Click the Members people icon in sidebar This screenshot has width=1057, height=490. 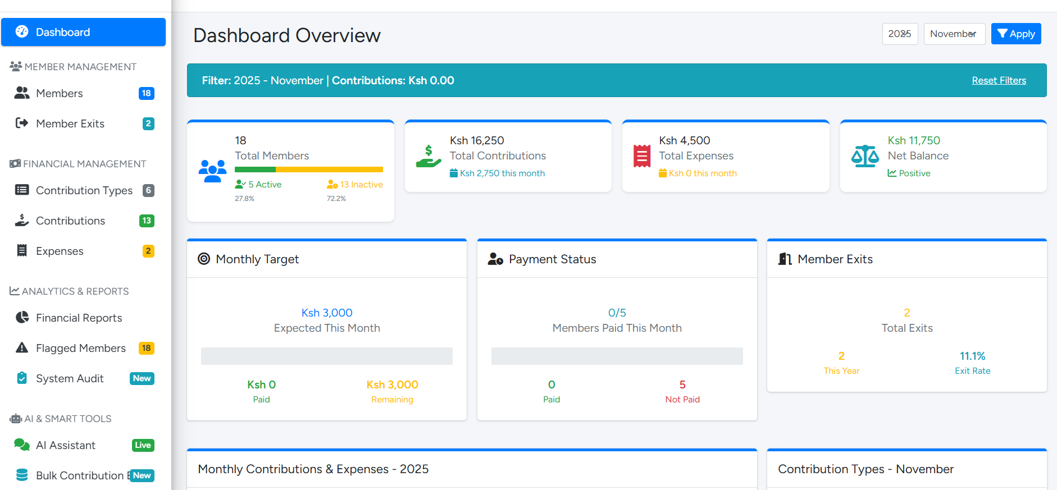(22, 93)
